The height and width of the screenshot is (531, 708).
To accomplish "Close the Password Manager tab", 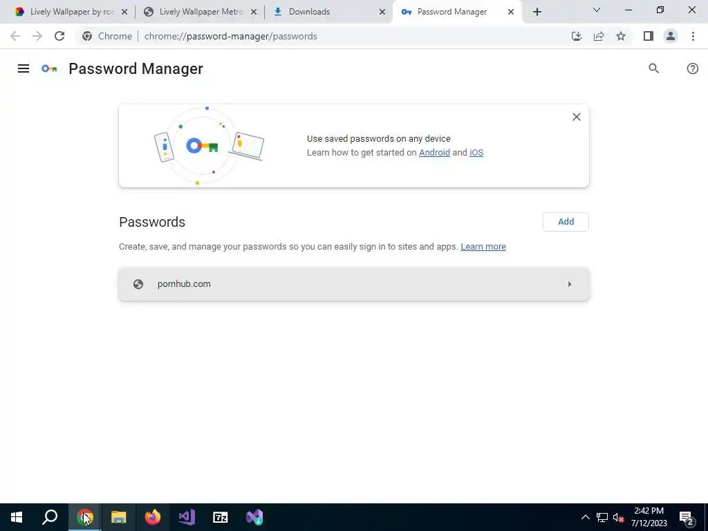I will point(511,12).
